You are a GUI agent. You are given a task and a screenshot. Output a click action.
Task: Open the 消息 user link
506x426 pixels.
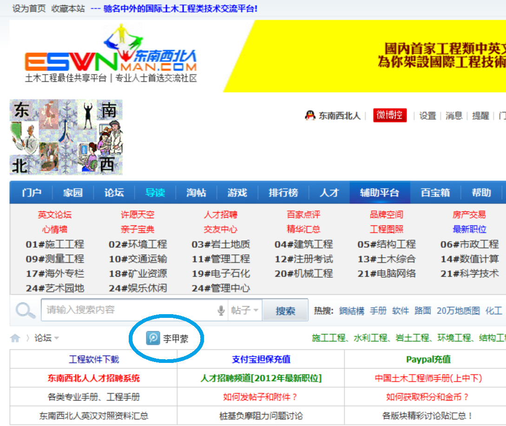coord(454,116)
